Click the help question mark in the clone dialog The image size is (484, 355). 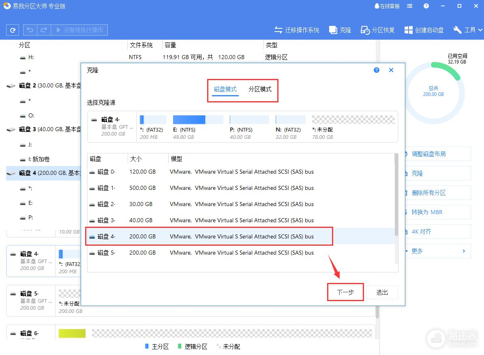(377, 70)
